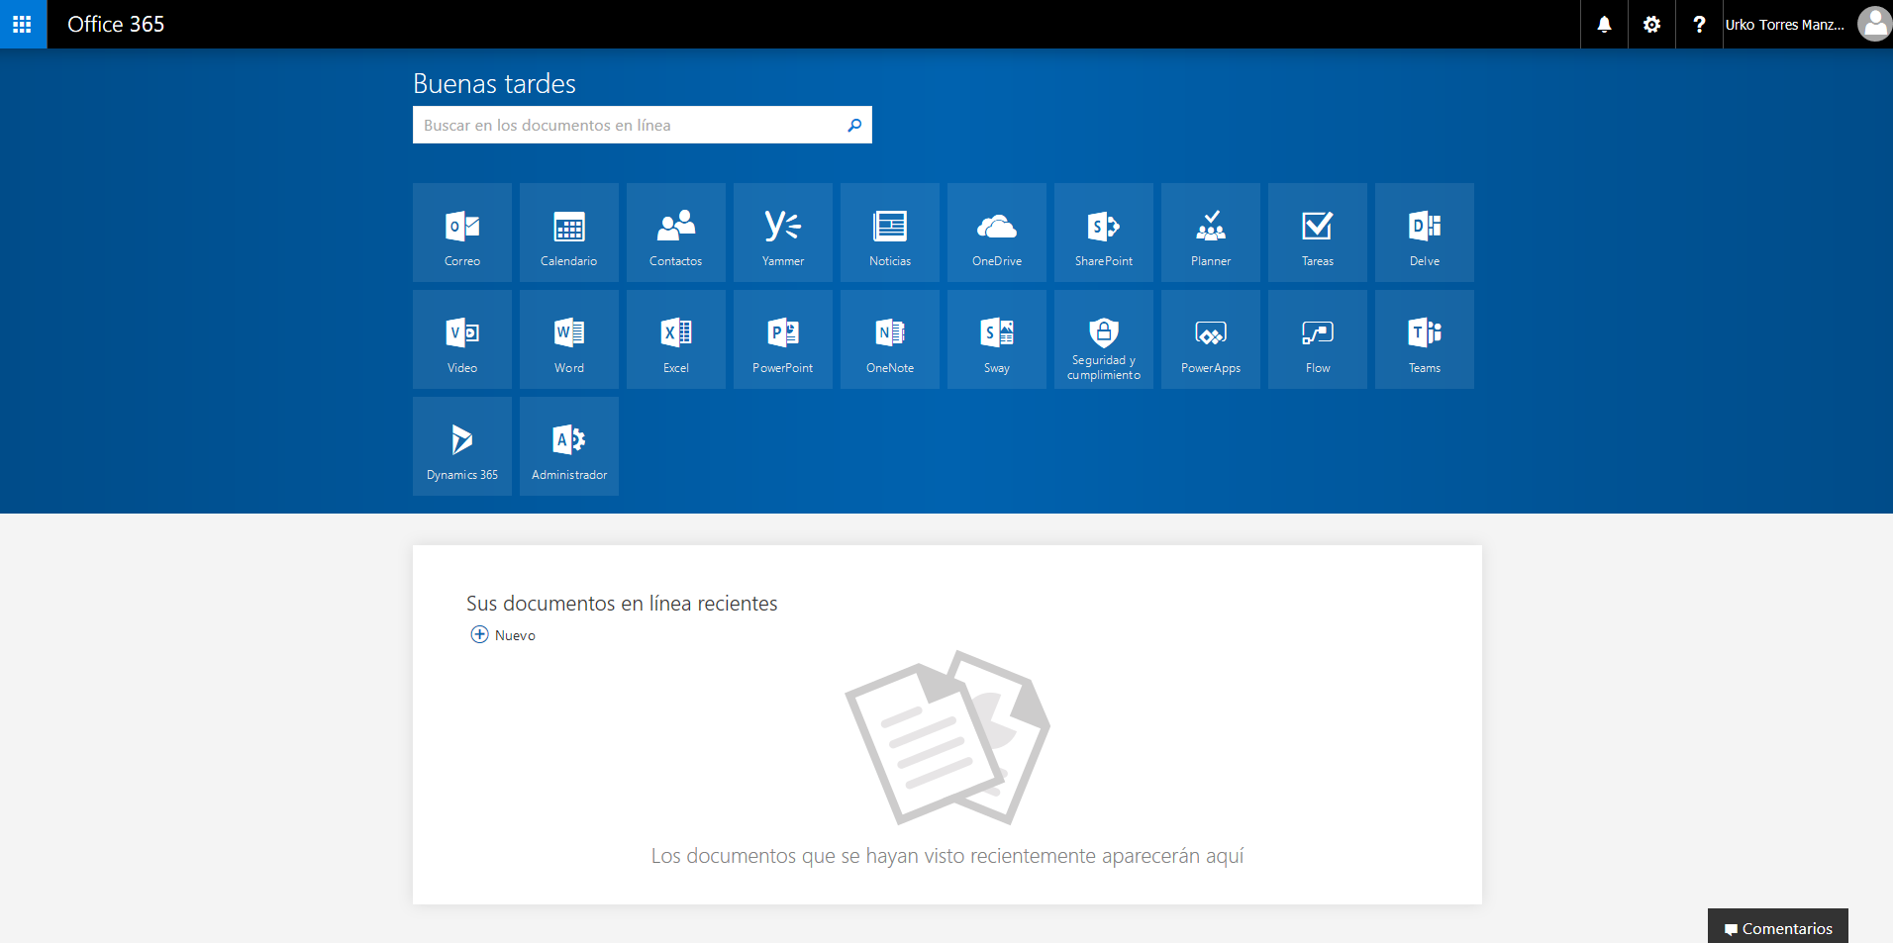This screenshot has height=943, width=1893.
Task: Launch the PowerPoint app tile
Action: [783, 339]
